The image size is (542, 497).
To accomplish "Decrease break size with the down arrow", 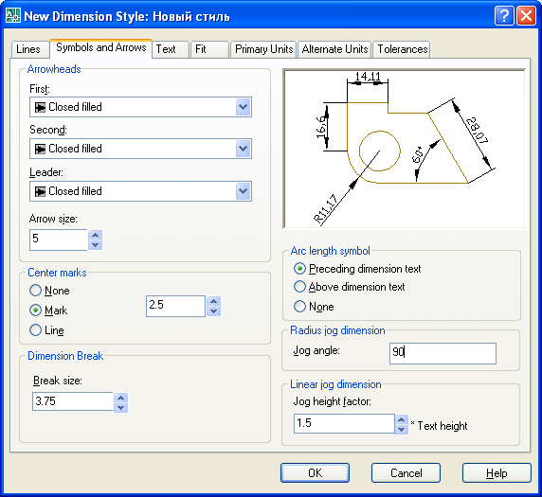I will point(120,408).
